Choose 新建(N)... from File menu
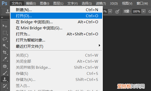Viewport: 151px width, 91px height. coord(56,10)
